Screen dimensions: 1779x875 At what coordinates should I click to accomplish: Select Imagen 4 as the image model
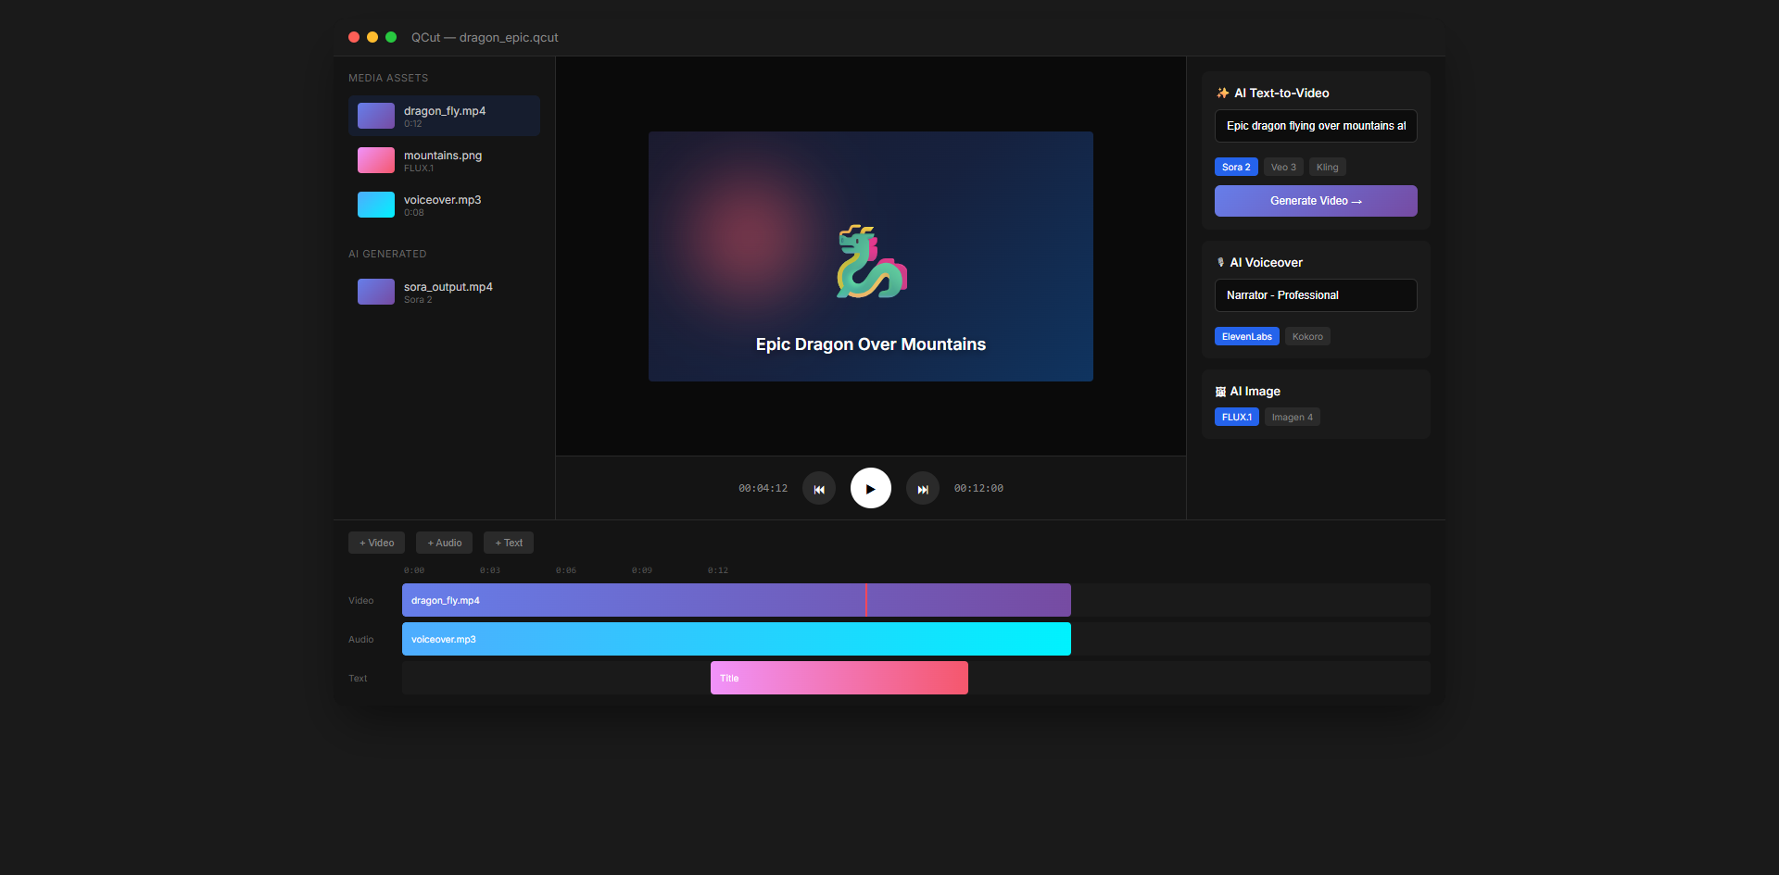(1292, 417)
